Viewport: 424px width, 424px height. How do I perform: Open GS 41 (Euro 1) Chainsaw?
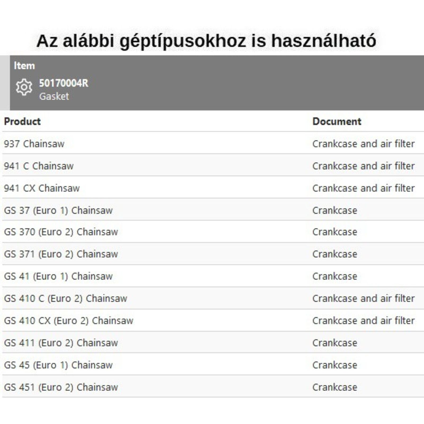[x=58, y=276]
